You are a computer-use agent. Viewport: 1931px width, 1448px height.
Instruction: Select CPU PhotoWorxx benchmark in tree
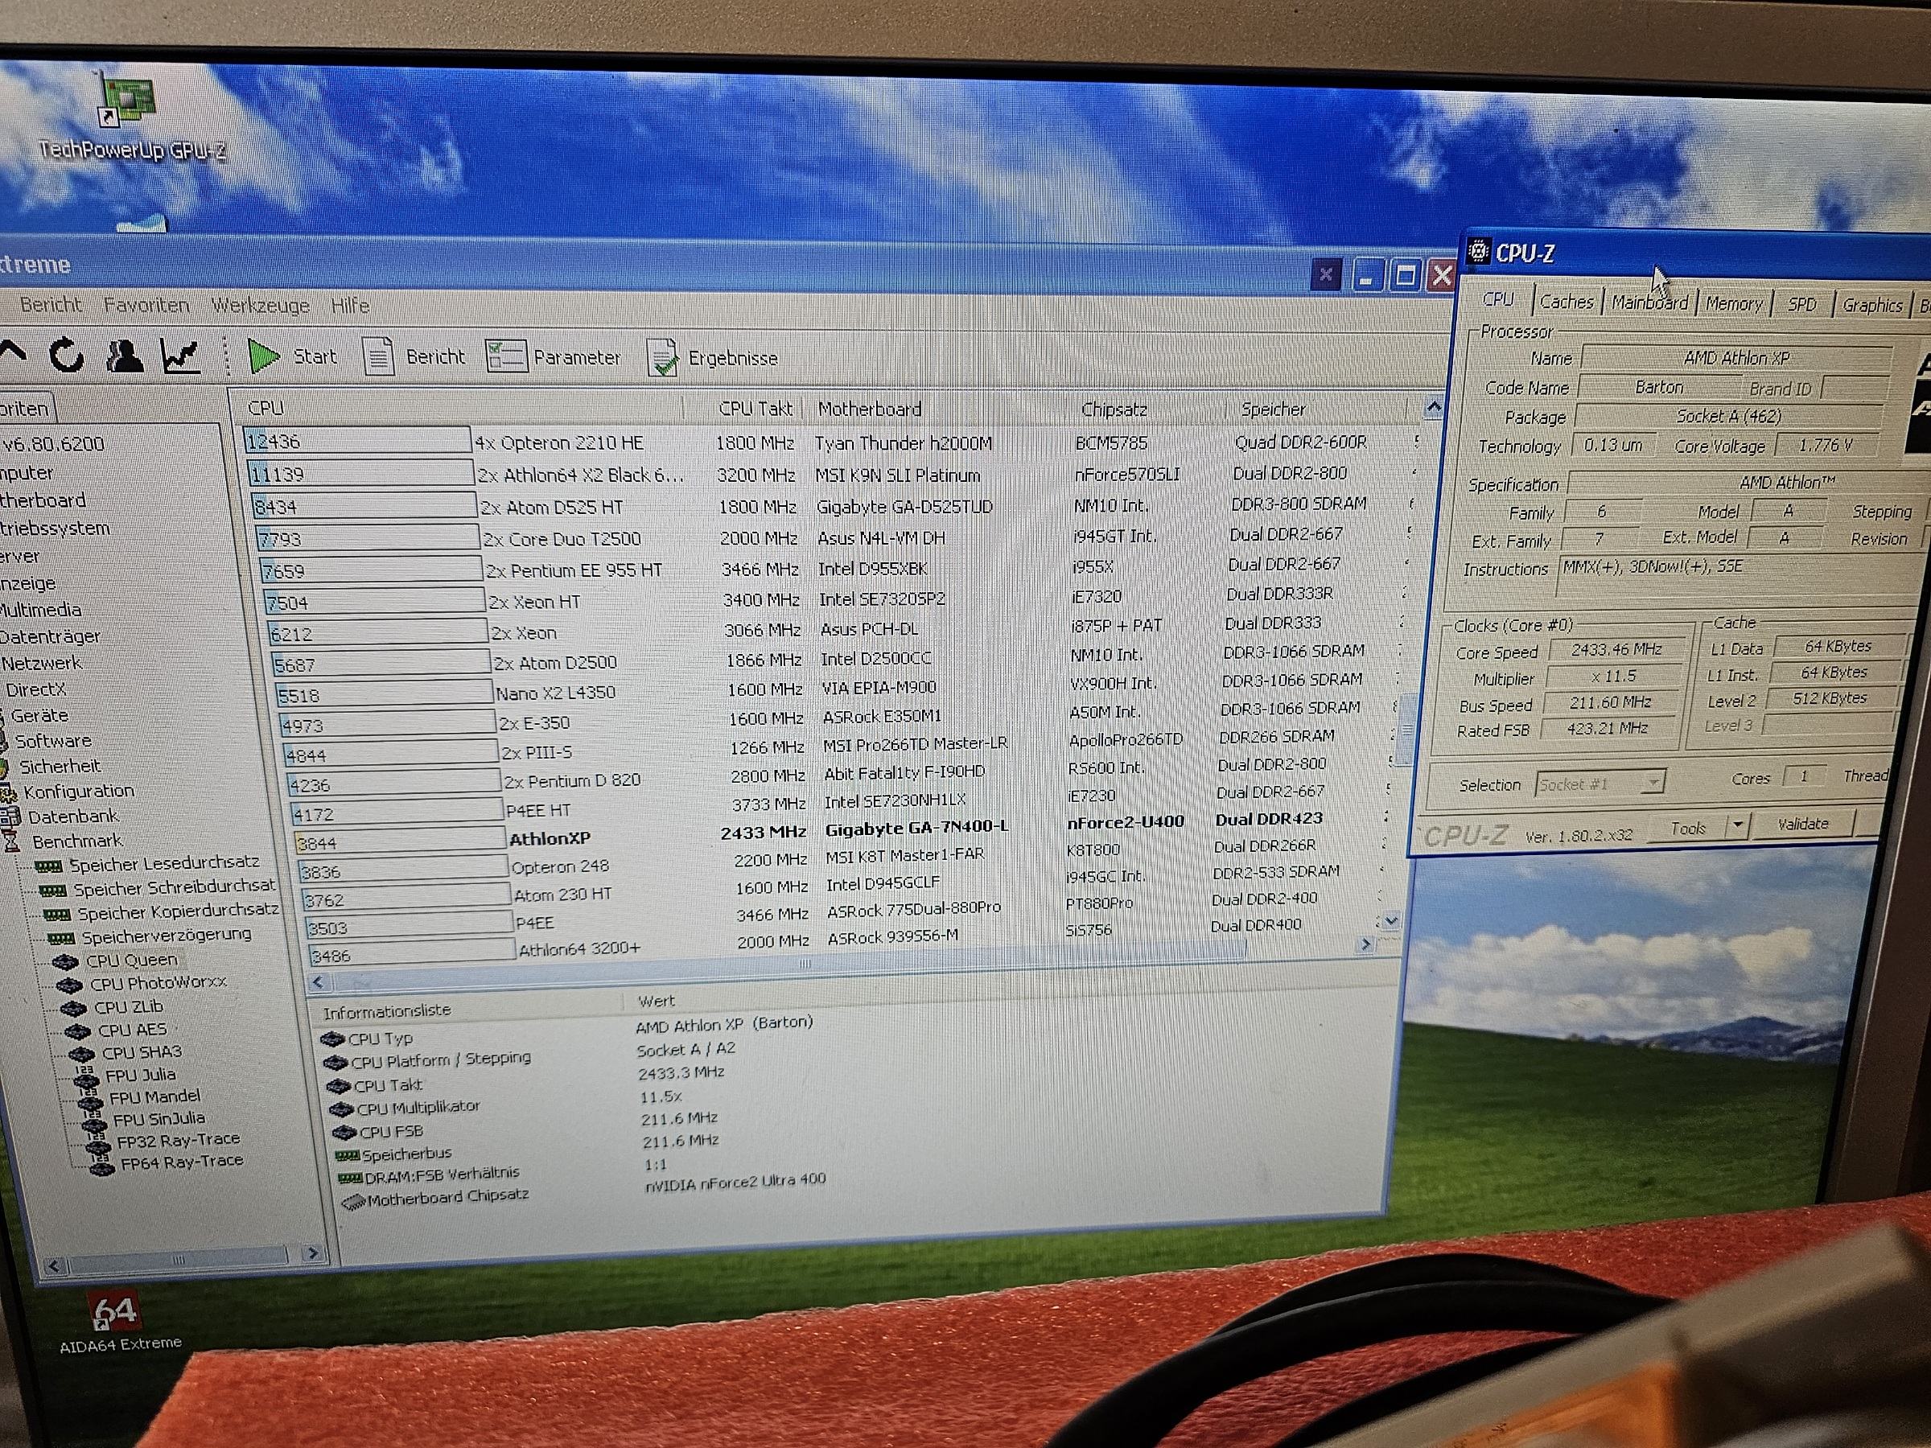point(157,983)
